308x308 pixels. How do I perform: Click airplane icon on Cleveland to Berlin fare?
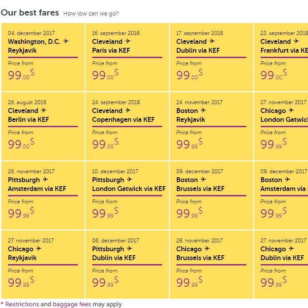coord(44,110)
